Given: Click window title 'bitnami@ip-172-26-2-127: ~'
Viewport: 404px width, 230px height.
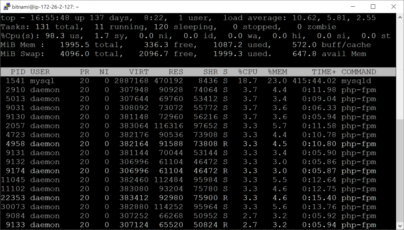Looking at the screenshot, I should [45, 7].
